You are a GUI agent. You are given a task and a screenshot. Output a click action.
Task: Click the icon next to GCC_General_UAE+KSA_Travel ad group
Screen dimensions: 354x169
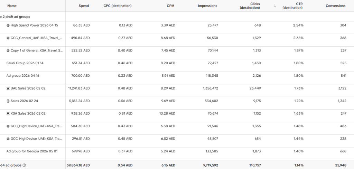pyautogui.click(x=8, y=38)
